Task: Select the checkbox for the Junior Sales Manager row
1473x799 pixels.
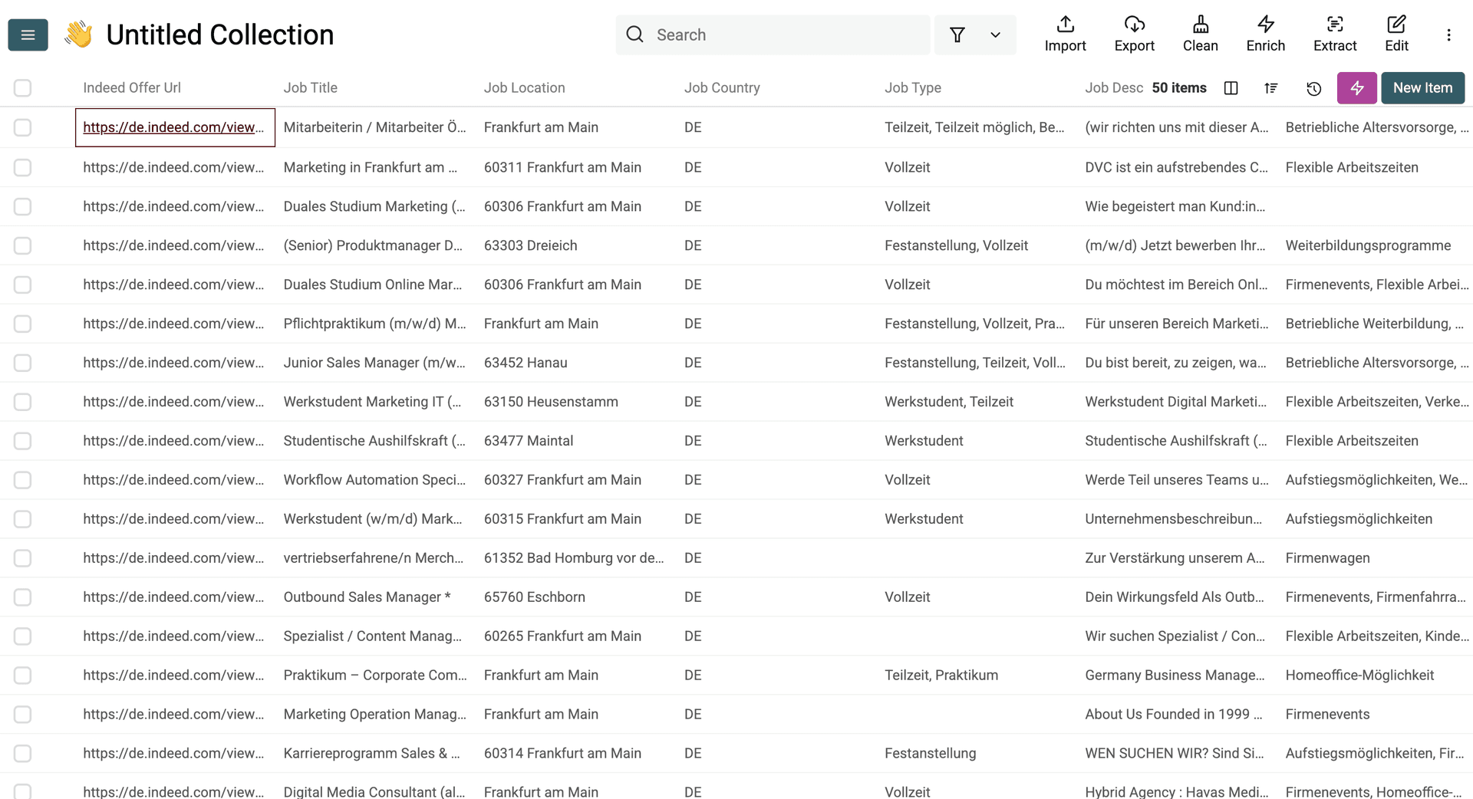Action: pos(22,362)
